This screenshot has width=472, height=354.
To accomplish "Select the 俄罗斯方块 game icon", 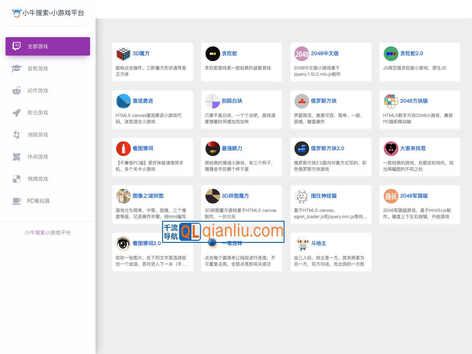I will point(302,101).
